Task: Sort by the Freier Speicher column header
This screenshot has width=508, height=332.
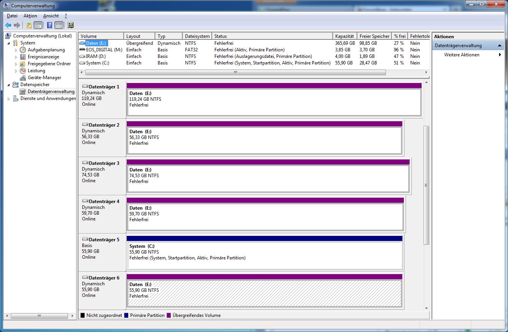Action: pos(374,36)
